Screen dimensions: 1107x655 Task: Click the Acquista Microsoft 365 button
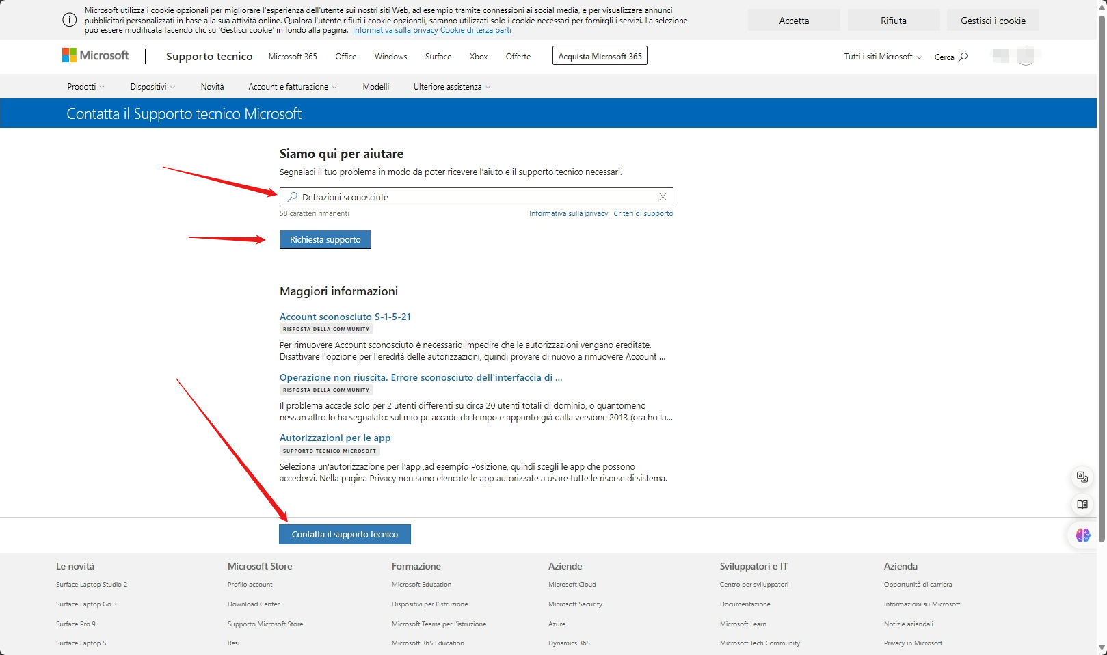[x=600, y=56]
